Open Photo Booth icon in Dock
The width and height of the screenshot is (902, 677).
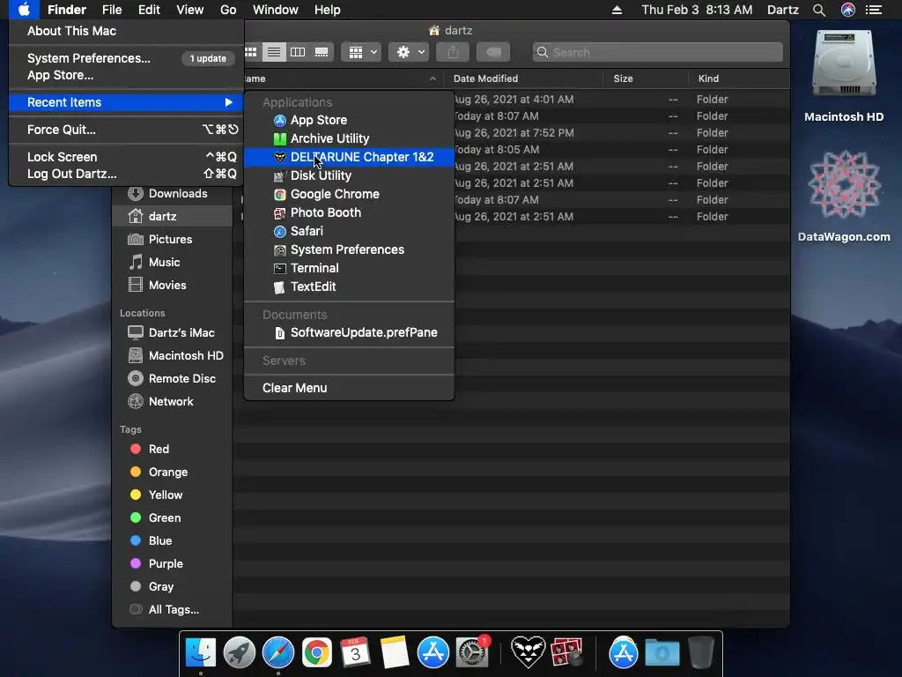coord(567,653)
